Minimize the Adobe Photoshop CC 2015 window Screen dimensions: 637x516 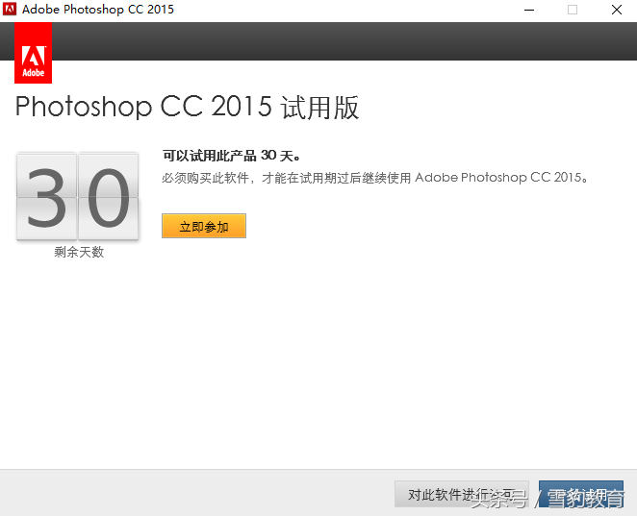[x=529, y=10]
